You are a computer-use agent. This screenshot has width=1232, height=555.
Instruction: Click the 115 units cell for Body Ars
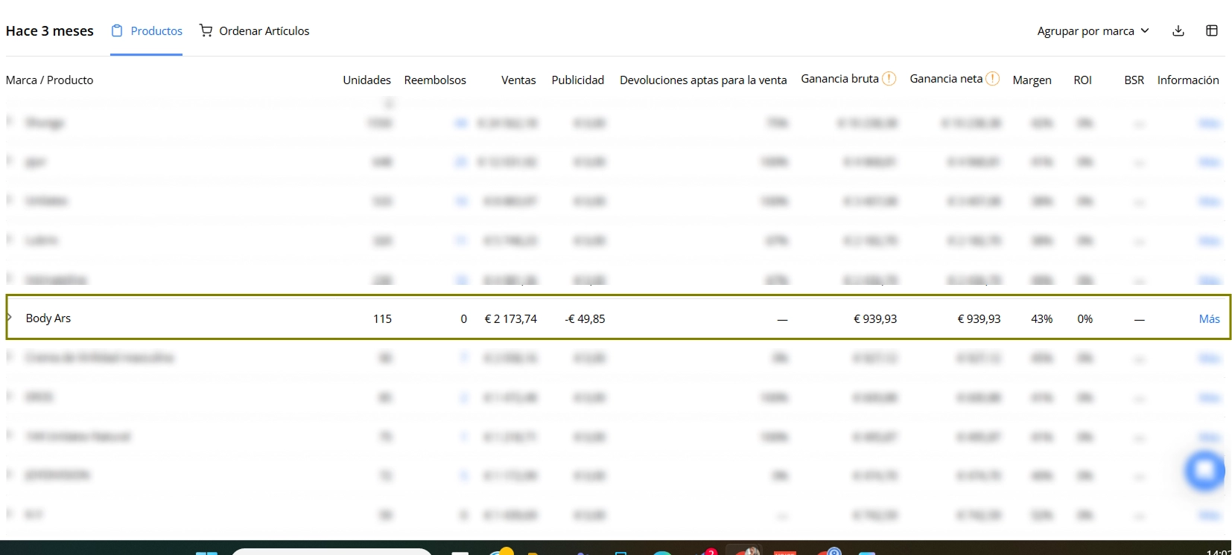(x=382, y=318)
